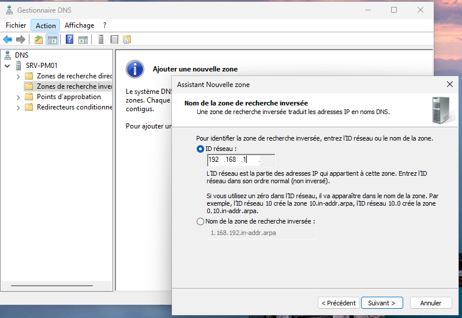Image resolution: width=462 pixels, height=318 pixels.
Task: Open the Action menu
Action: (46, 25)
